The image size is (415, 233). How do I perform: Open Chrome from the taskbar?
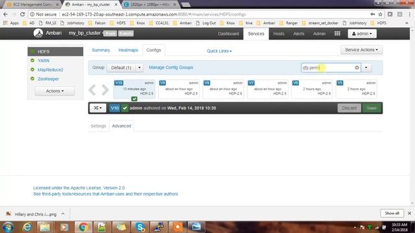pos(84,227)
